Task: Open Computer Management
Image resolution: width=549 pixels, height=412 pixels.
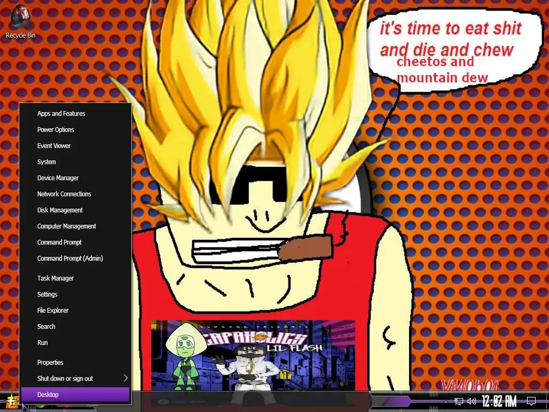Action: (75, 226)
